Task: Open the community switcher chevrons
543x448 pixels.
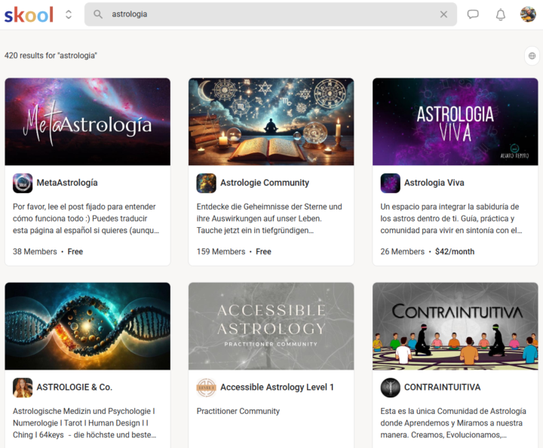Action: point(69,14)
